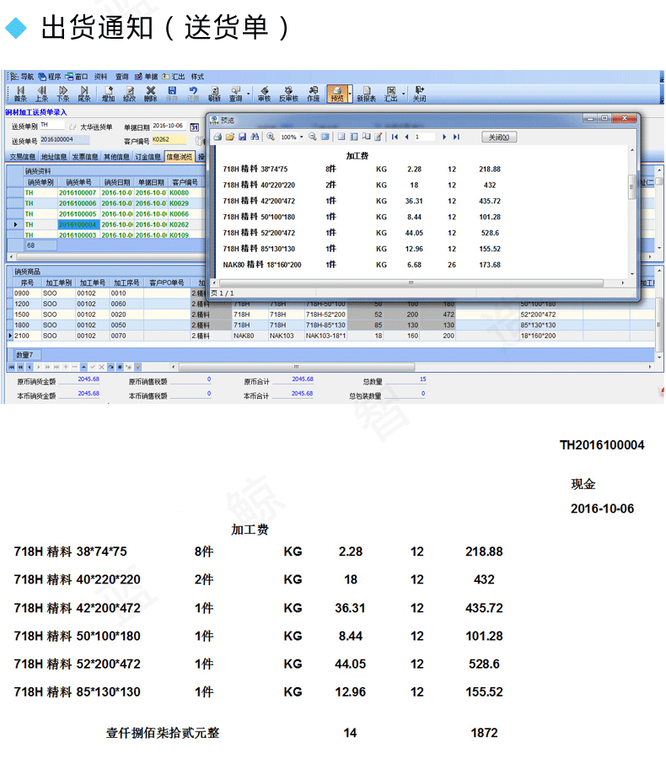Screen dimensions: 666x780
Task: Click the find binoculars icon in preview toolbar
Action: 255,137
